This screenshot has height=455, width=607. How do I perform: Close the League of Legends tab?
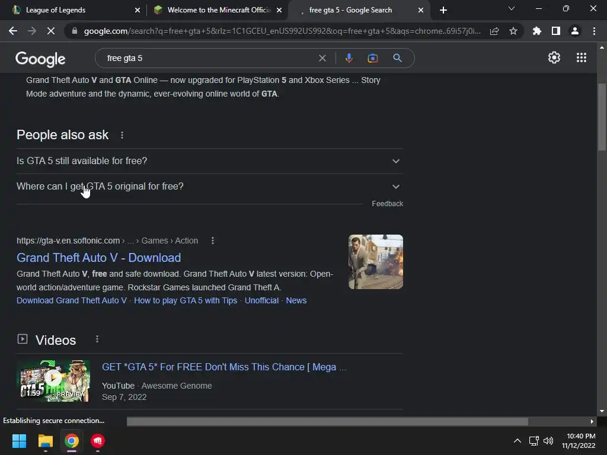pos(138,10)
